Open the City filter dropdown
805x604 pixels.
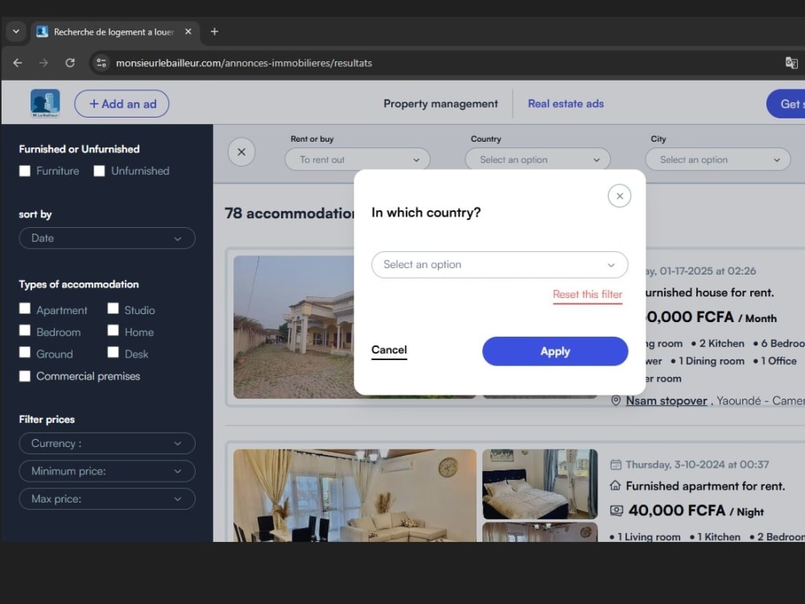pyautogui.click(x=718, y=159)
